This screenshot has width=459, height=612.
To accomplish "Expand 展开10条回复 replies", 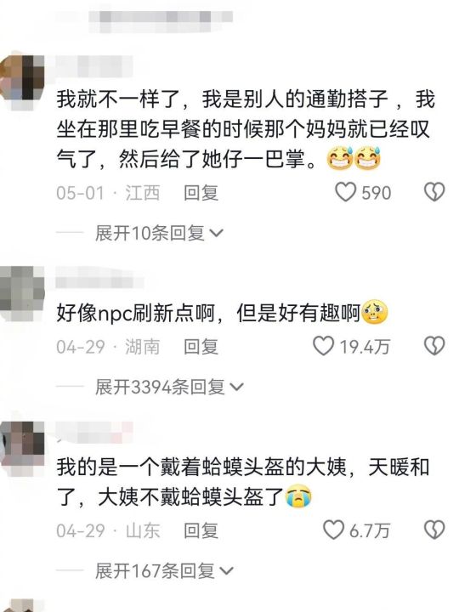I will [159, 233].
